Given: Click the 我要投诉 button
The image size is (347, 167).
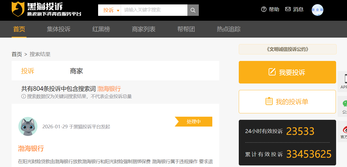Looking at the screenshot, I should coord(287,72).
